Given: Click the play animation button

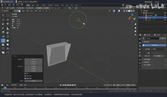Looking at the screenshot, I should pos(70,85).
